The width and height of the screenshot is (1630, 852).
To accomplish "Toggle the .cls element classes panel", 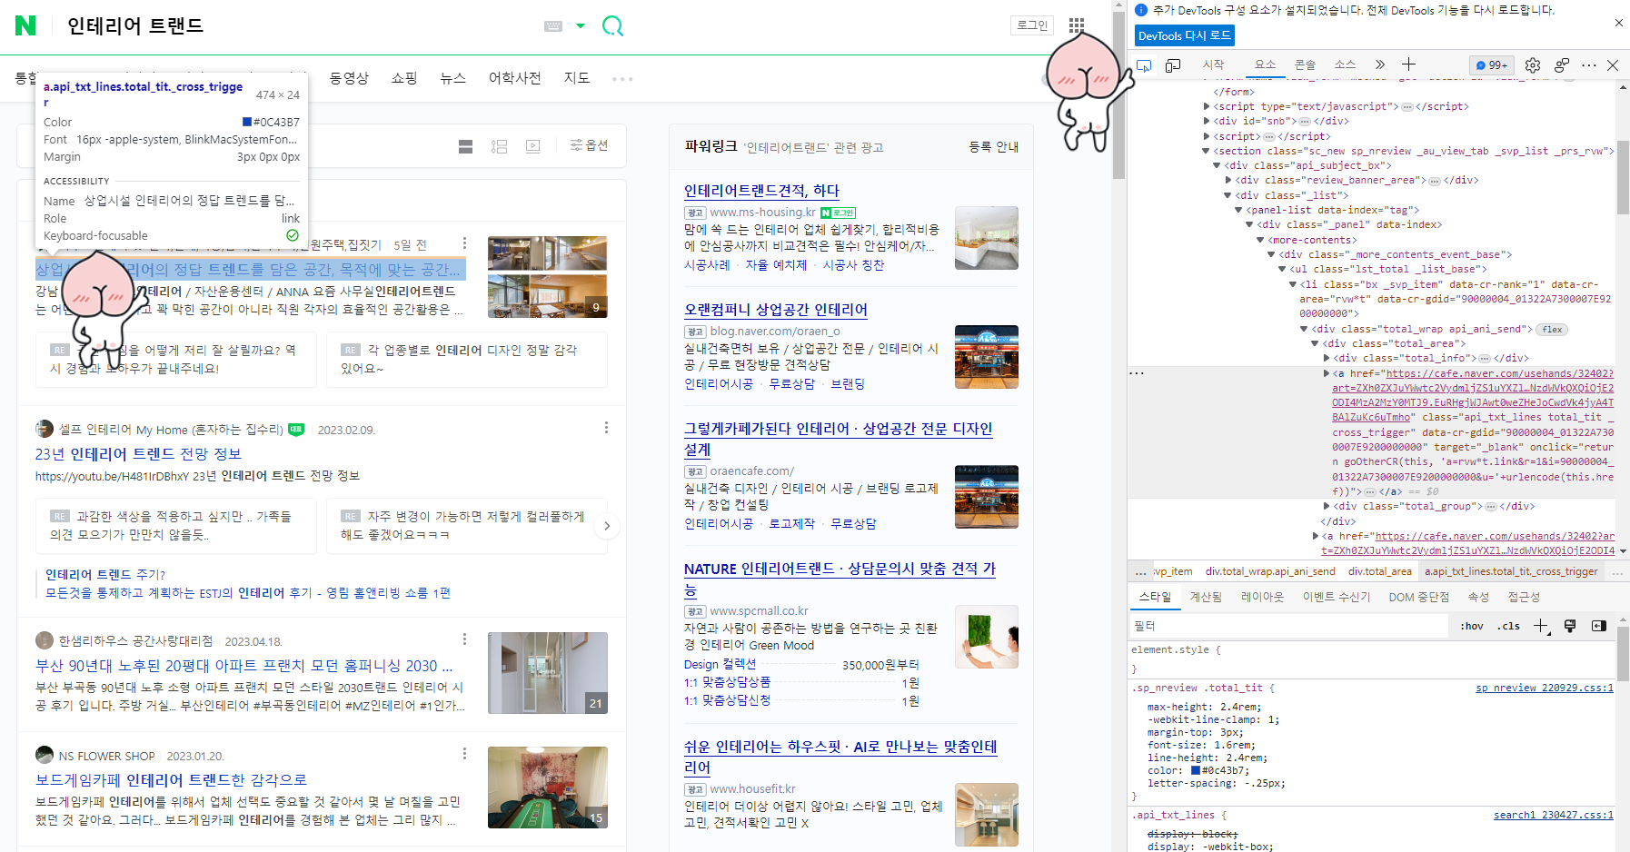I will [1509, 626].
